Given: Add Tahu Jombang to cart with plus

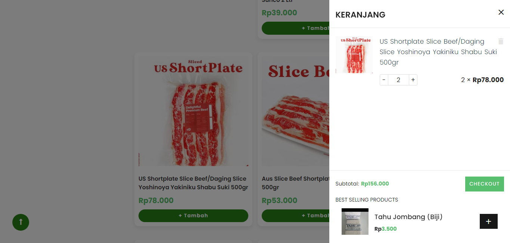Looking at the screenshot, I should 488,221.
